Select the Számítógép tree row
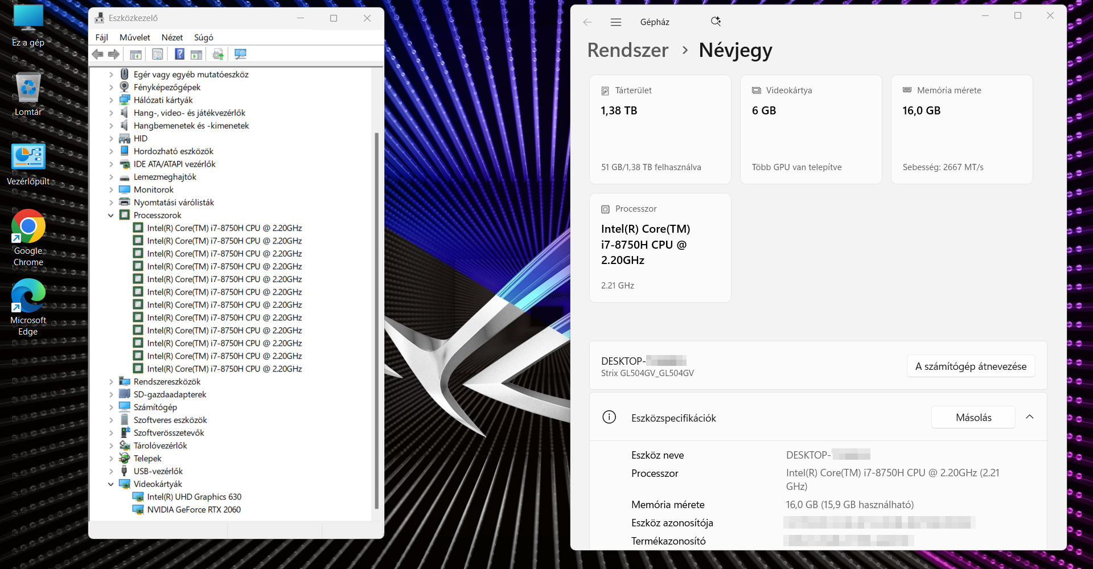Viewport: 1093px width, 569px height. 155,407
